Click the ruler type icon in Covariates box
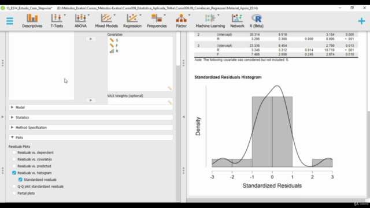Viewport: 370px width, 208px height. 169,88
